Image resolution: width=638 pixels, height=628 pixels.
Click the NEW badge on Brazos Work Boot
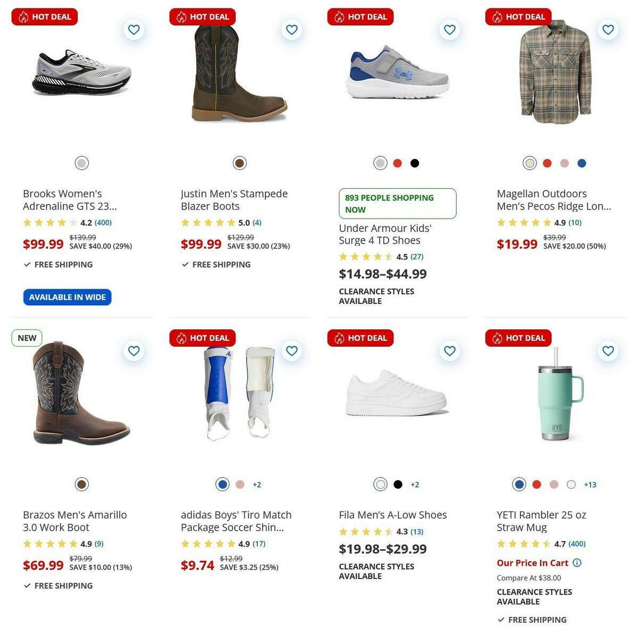coord(27,338)
